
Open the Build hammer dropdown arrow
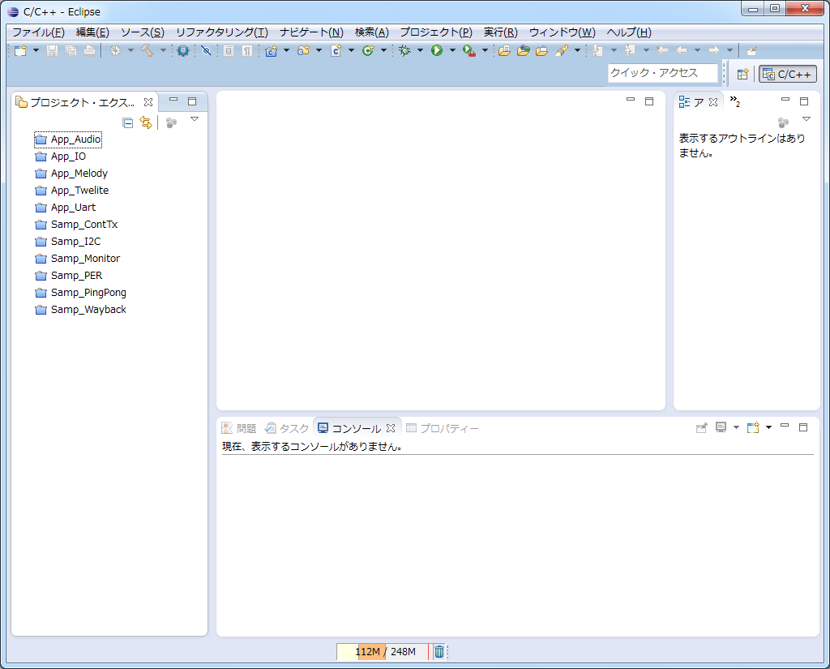pyautogui.click(x=163, y=51)
